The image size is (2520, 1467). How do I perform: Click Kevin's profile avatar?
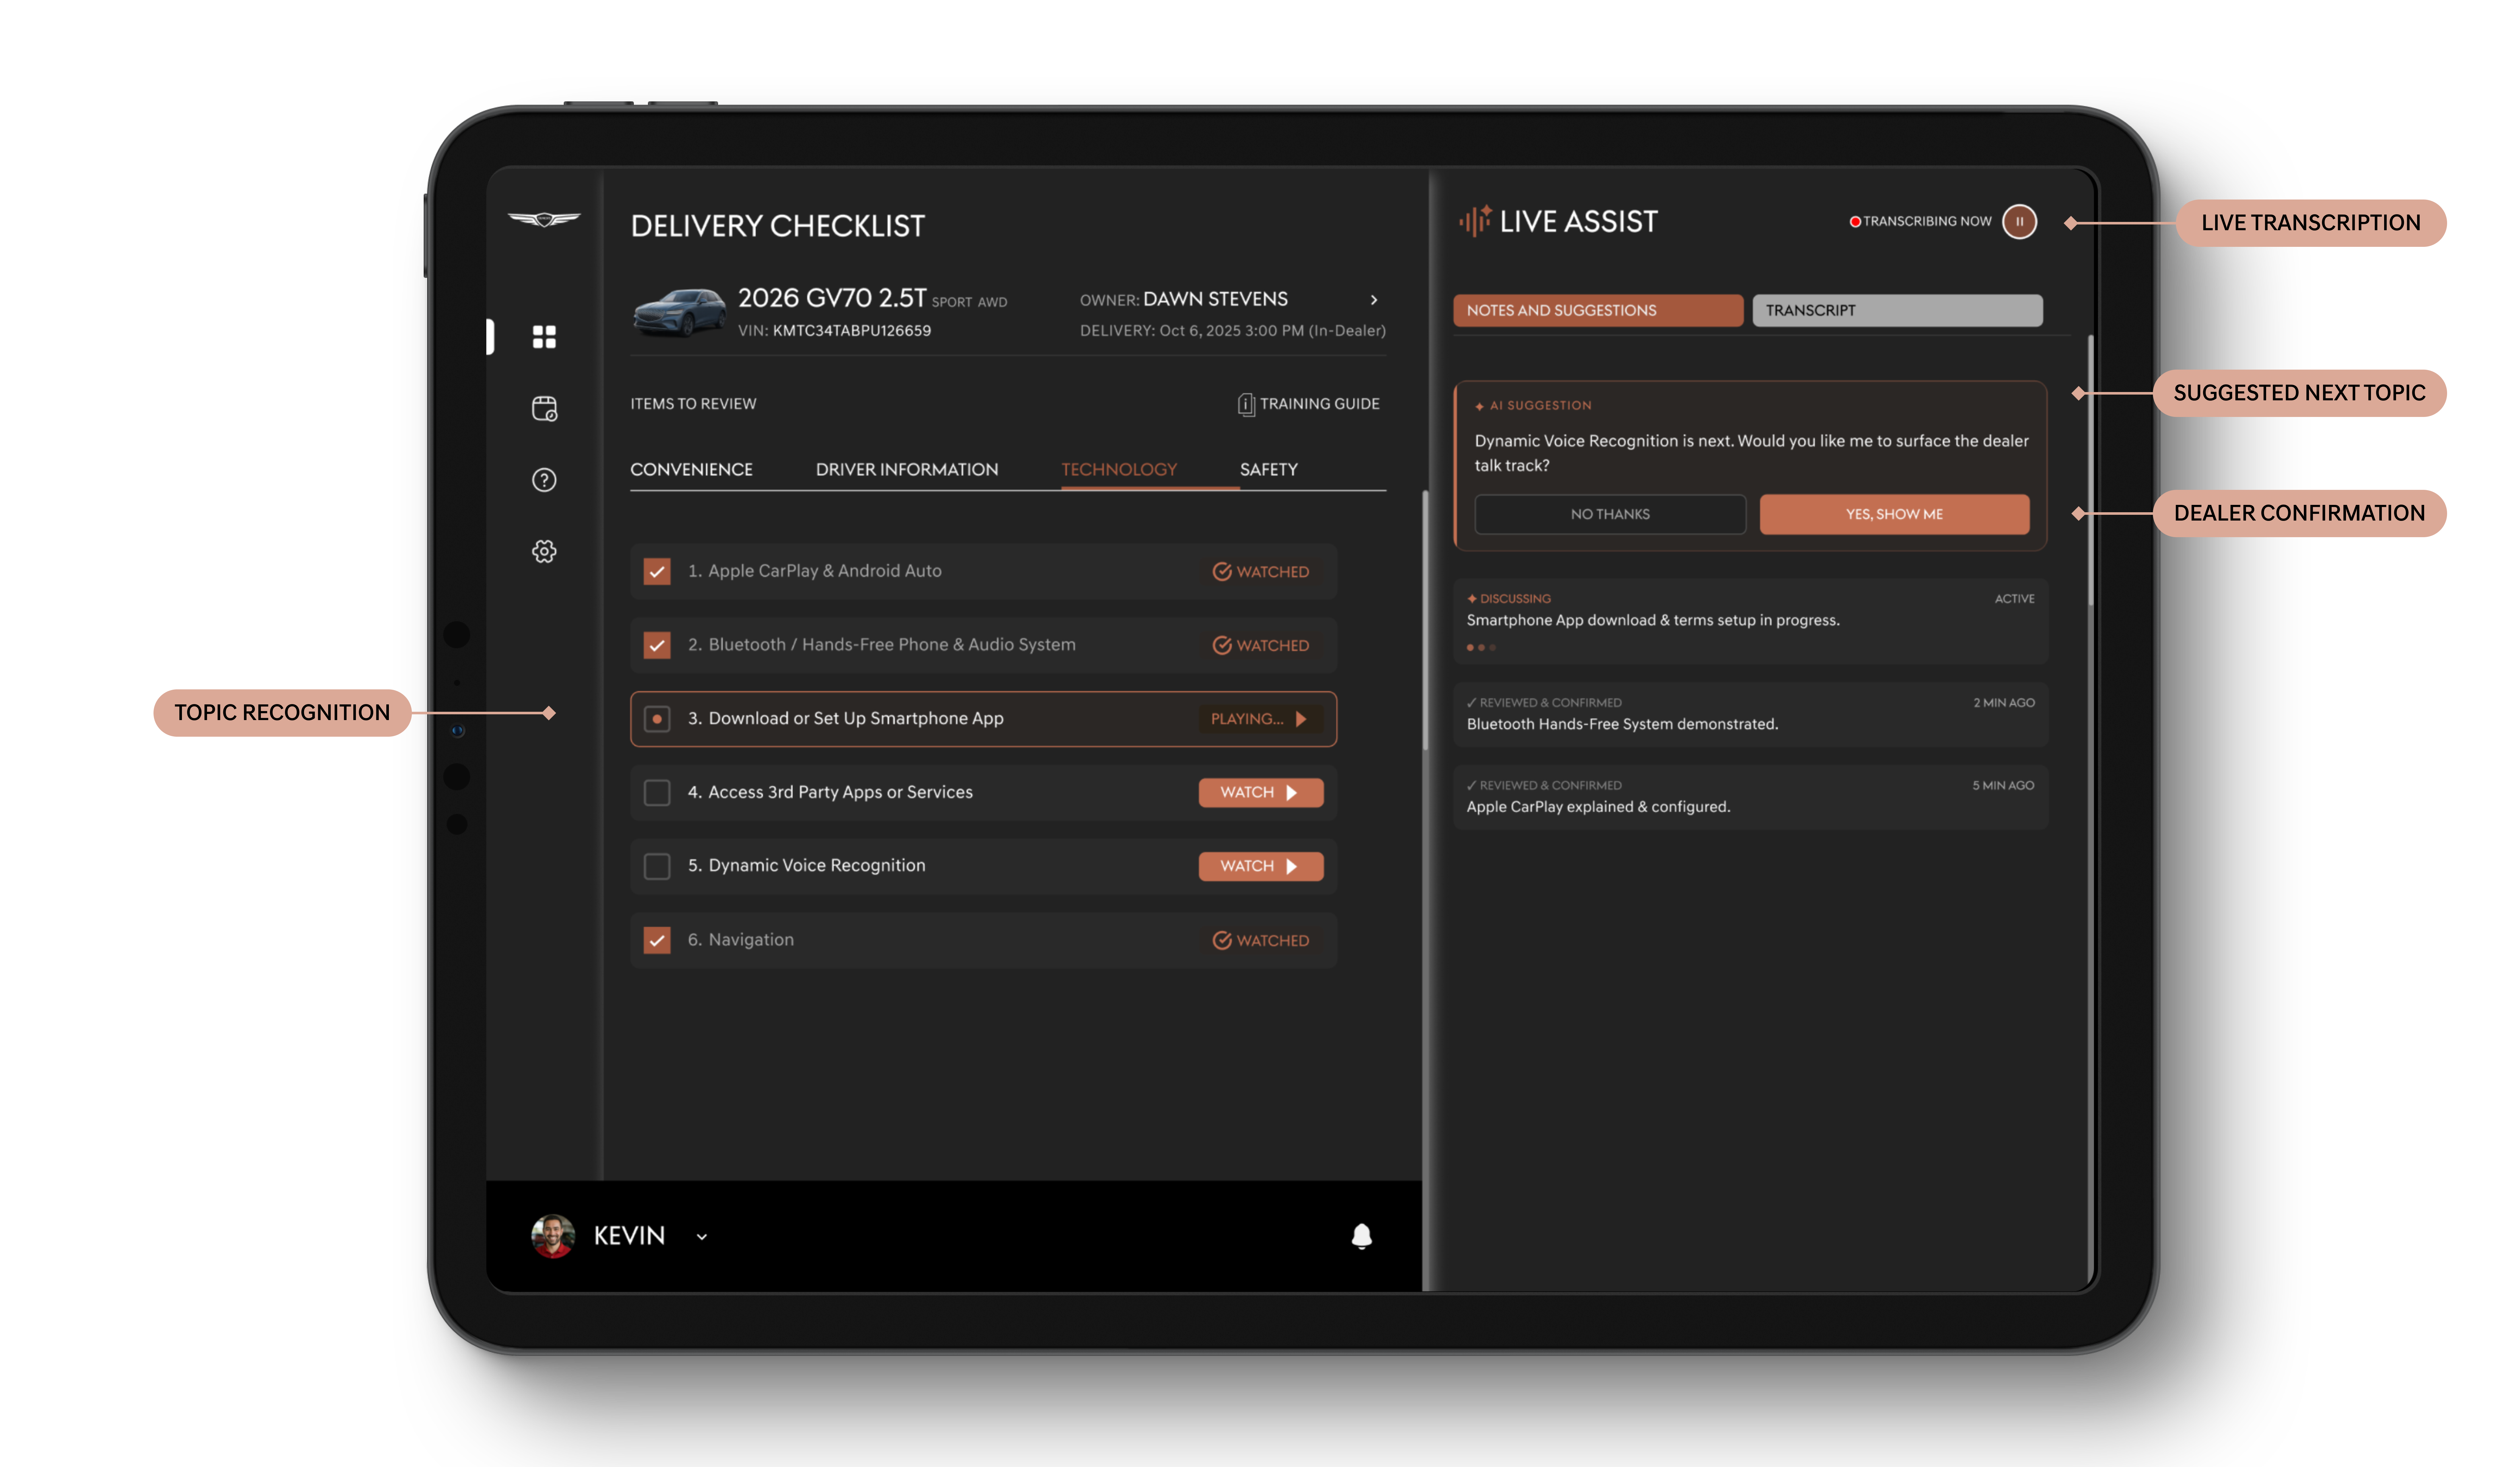pos(553,1236)
